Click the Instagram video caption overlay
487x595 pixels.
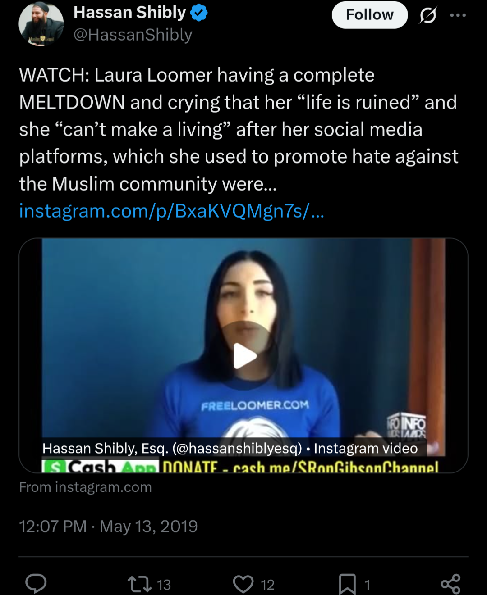click(230, 448)
